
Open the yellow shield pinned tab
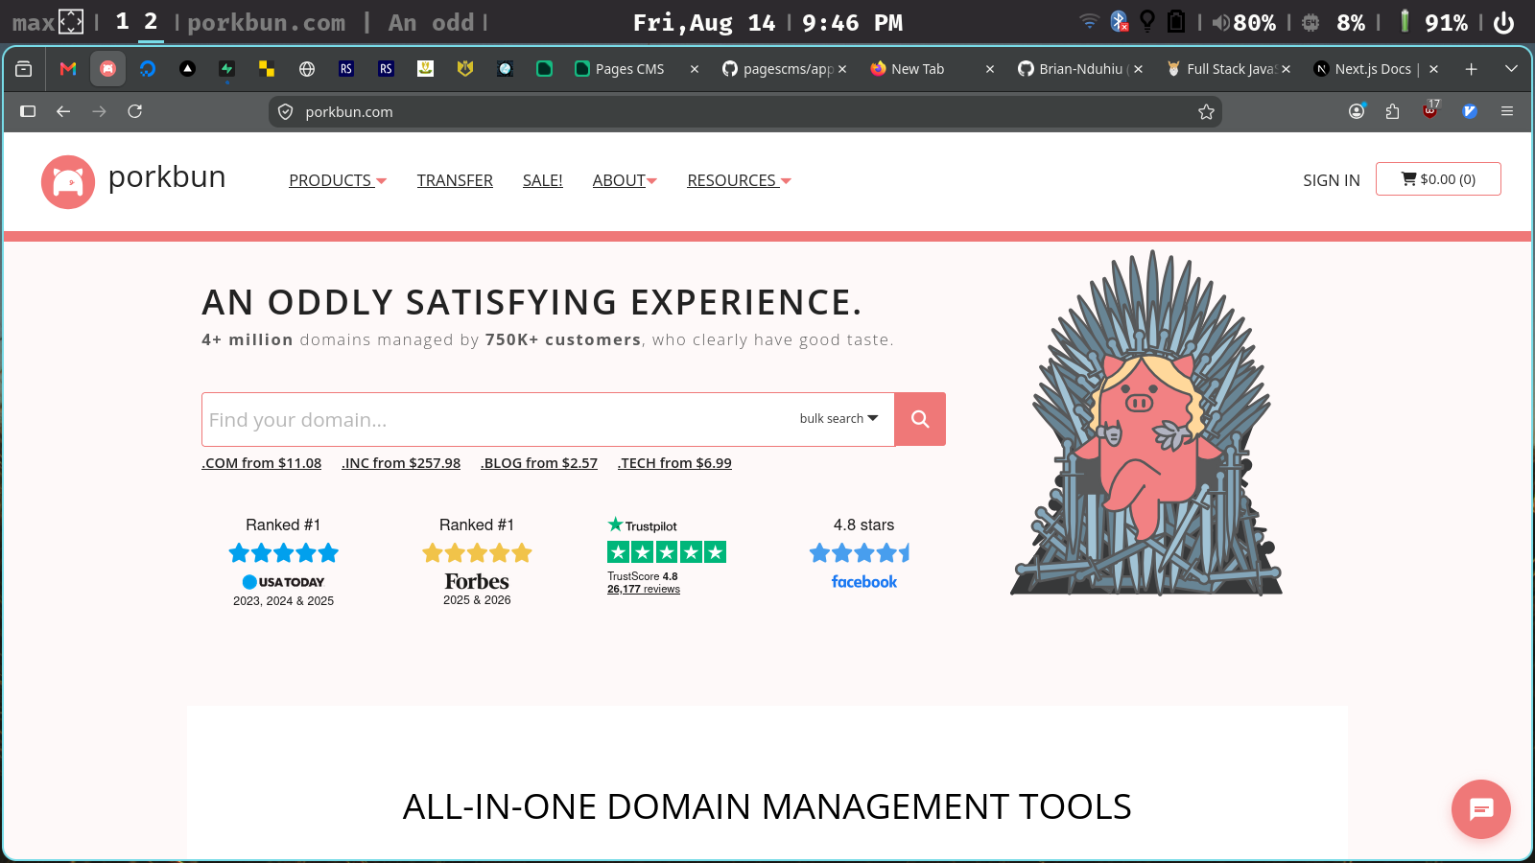click(465, 69)
